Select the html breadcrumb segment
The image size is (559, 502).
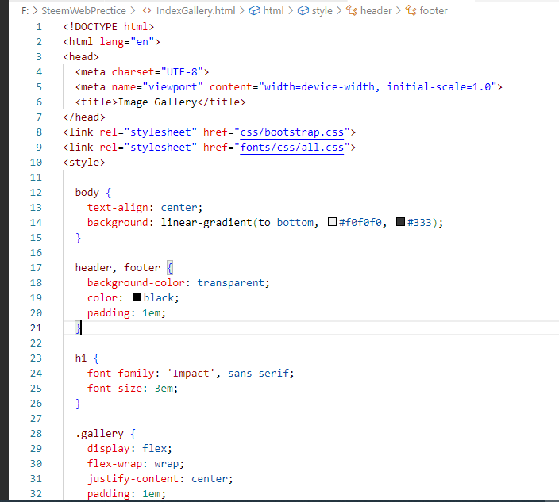tap(273, 10)
